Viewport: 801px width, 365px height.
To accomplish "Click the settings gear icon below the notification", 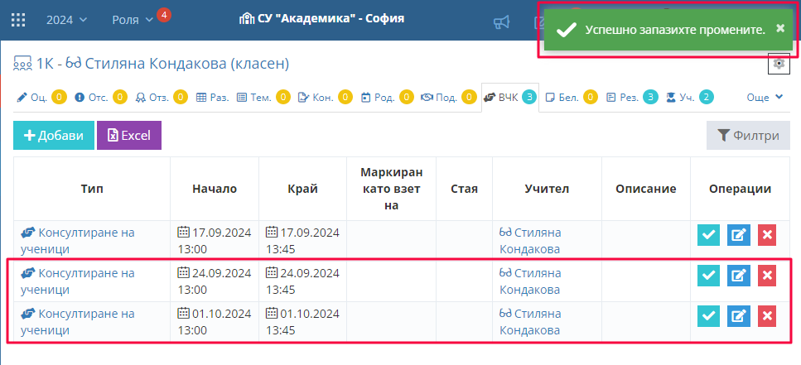I will pos(778,64).
